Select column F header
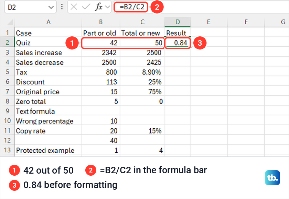Viewport: 289px width, 199px height. click(246, 22)
